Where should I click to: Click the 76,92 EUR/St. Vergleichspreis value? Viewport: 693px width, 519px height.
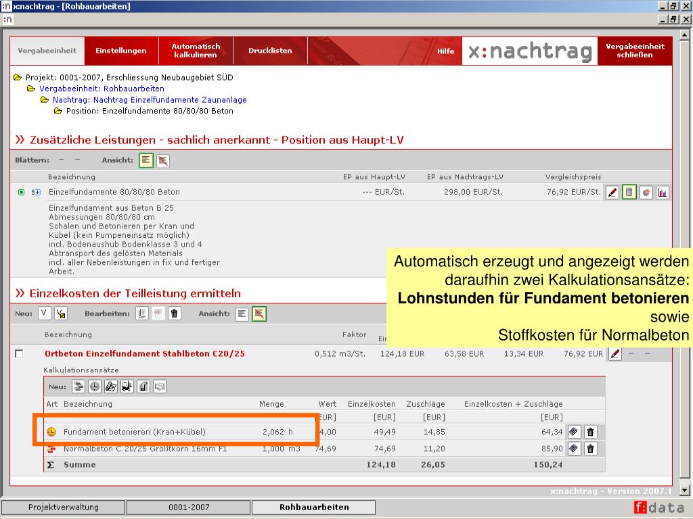click(x=574, y=192)
